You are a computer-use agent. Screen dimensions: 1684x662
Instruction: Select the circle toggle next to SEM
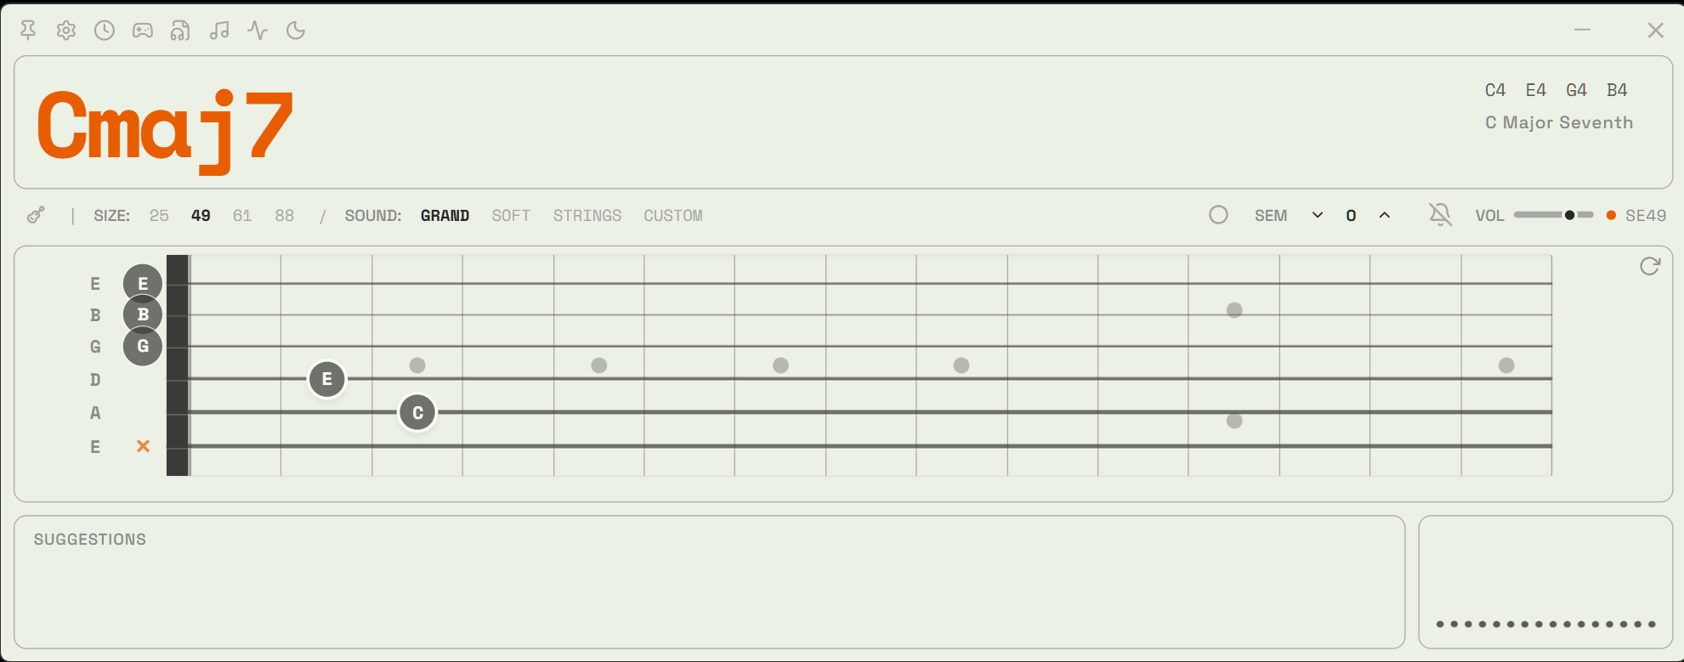coord(1218,215)
